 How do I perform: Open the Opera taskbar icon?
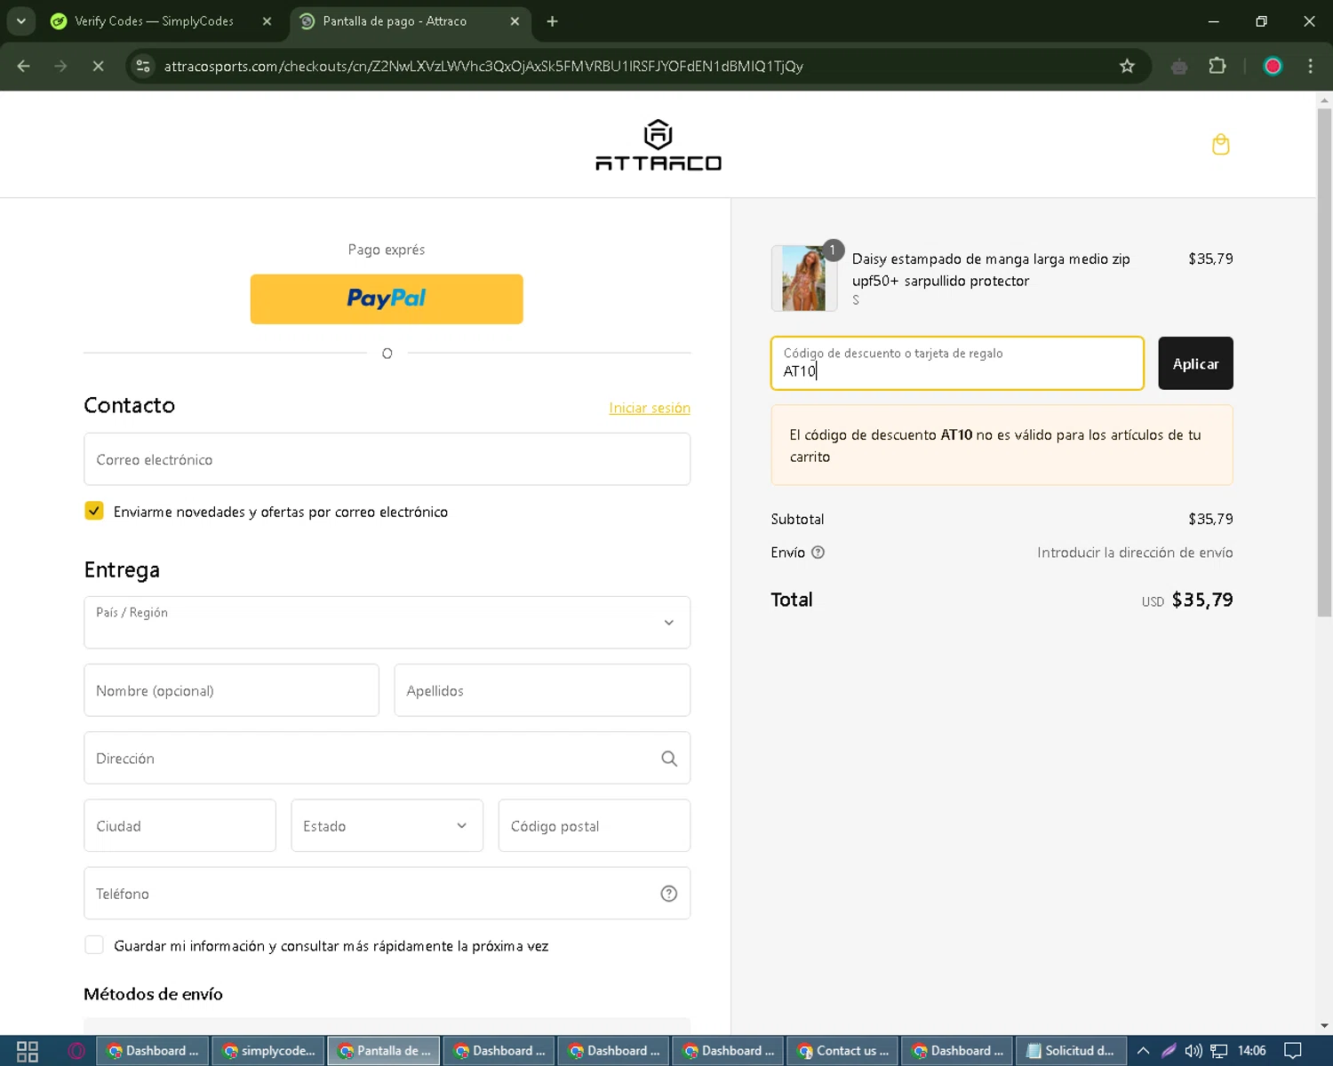pyautogui.click(x=76, y=1051)
